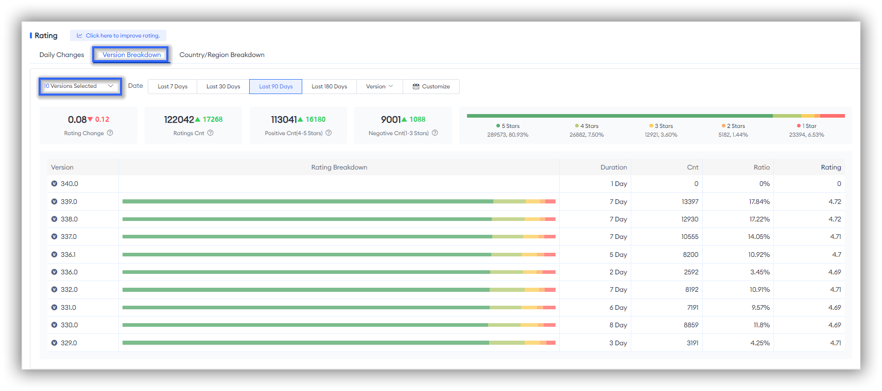
Task: Click the Duration column header
Action: (614, 167)
